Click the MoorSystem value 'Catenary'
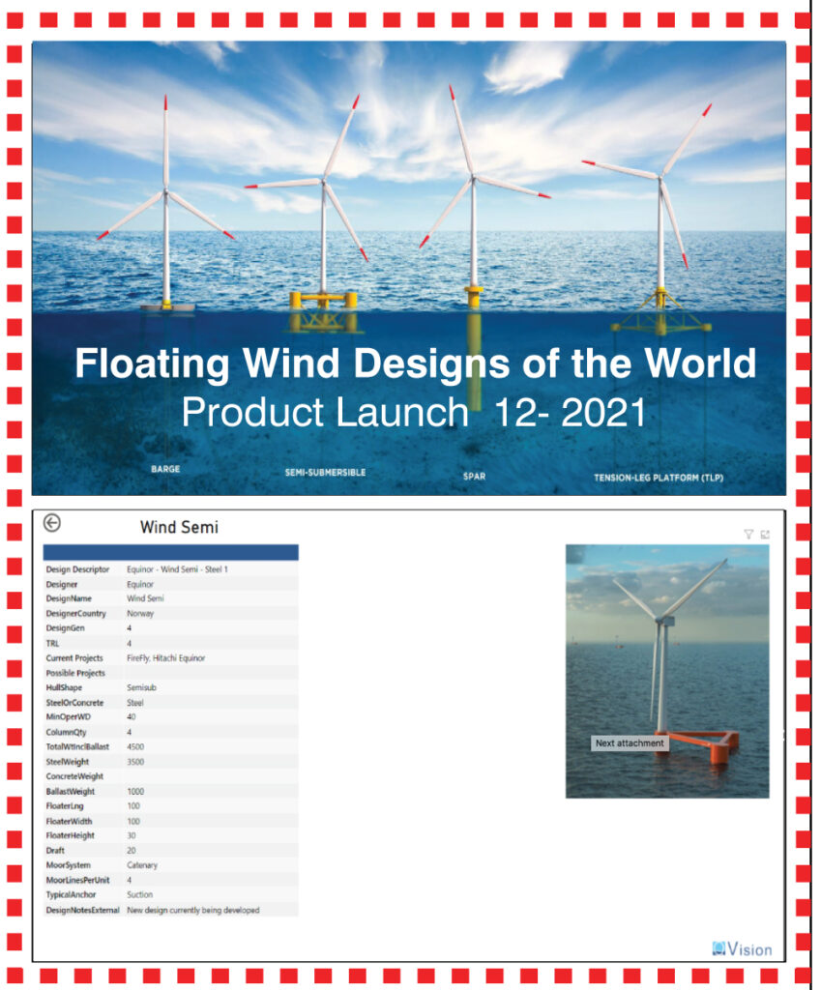The image size is (821, 990). pyautogui.click(x=142, y=865)
